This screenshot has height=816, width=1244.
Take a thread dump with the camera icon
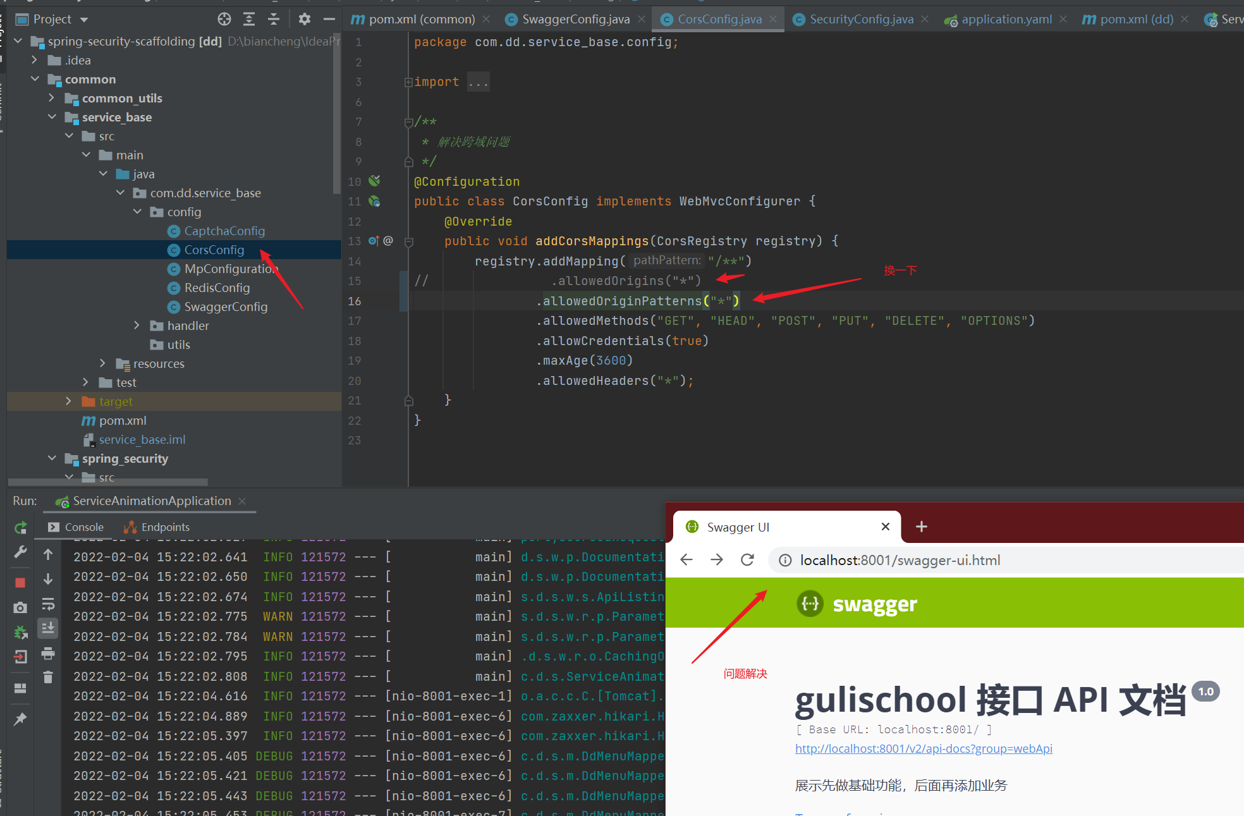click(x=20, y=607)
